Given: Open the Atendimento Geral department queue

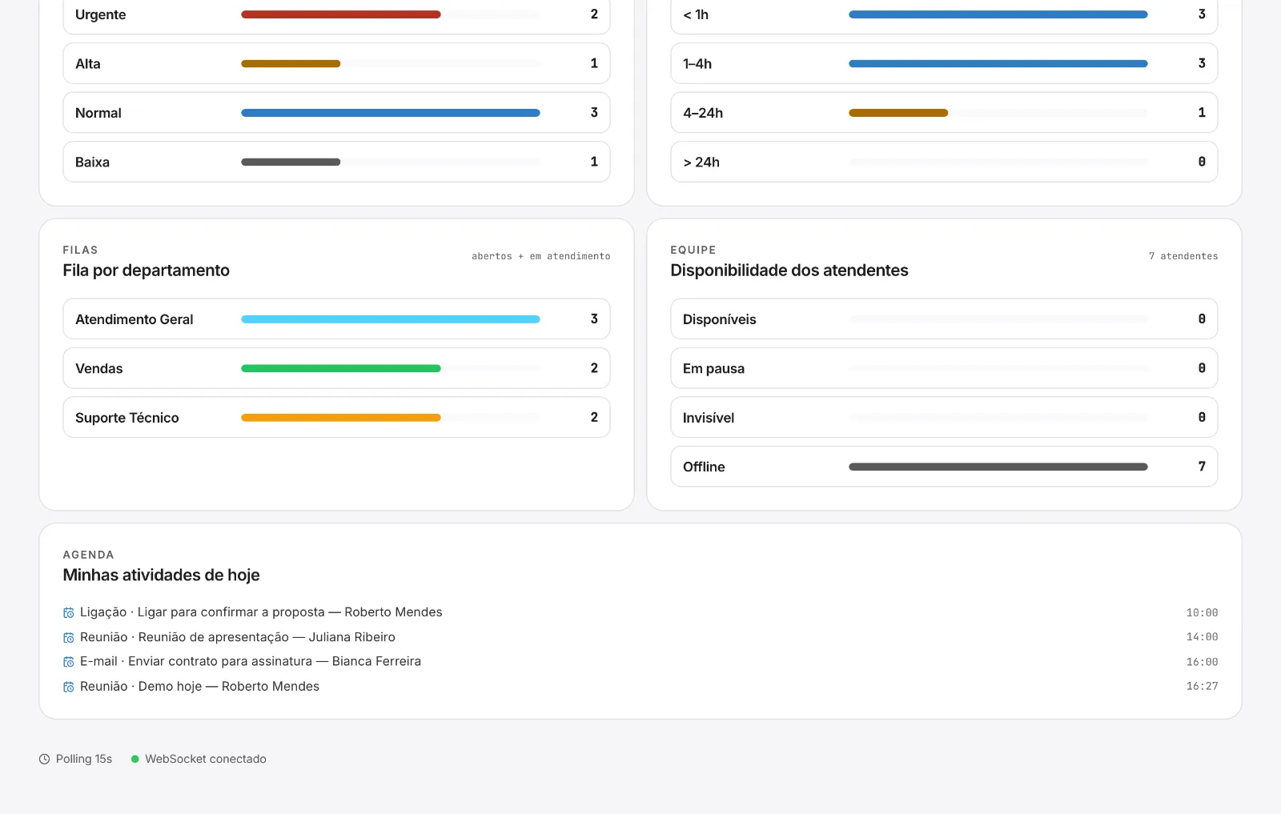Looking at the screenshot, I should coord(336,319).
